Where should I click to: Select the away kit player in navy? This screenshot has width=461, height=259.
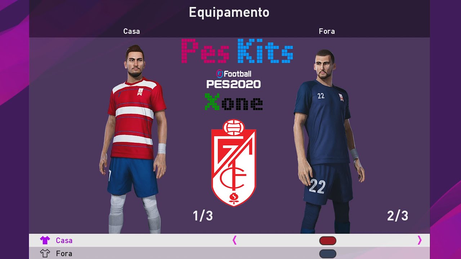[x=327, y=142]
